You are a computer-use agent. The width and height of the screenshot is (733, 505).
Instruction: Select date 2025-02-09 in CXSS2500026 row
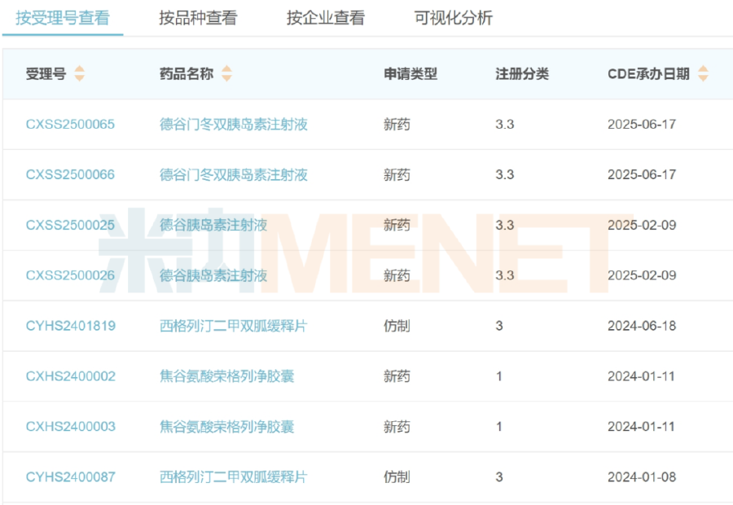click(642, 275)
